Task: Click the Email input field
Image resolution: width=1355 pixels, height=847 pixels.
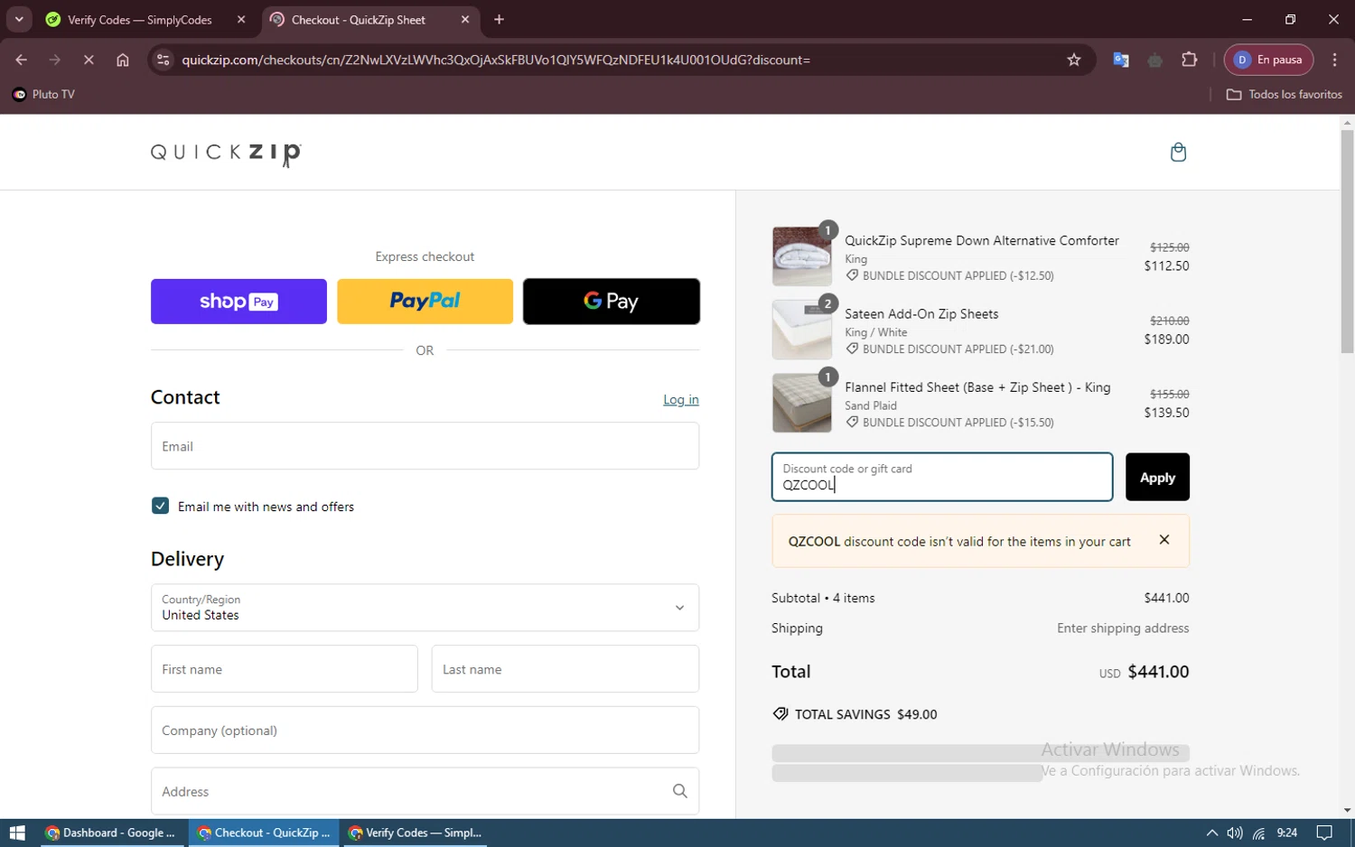Action: 425,446
